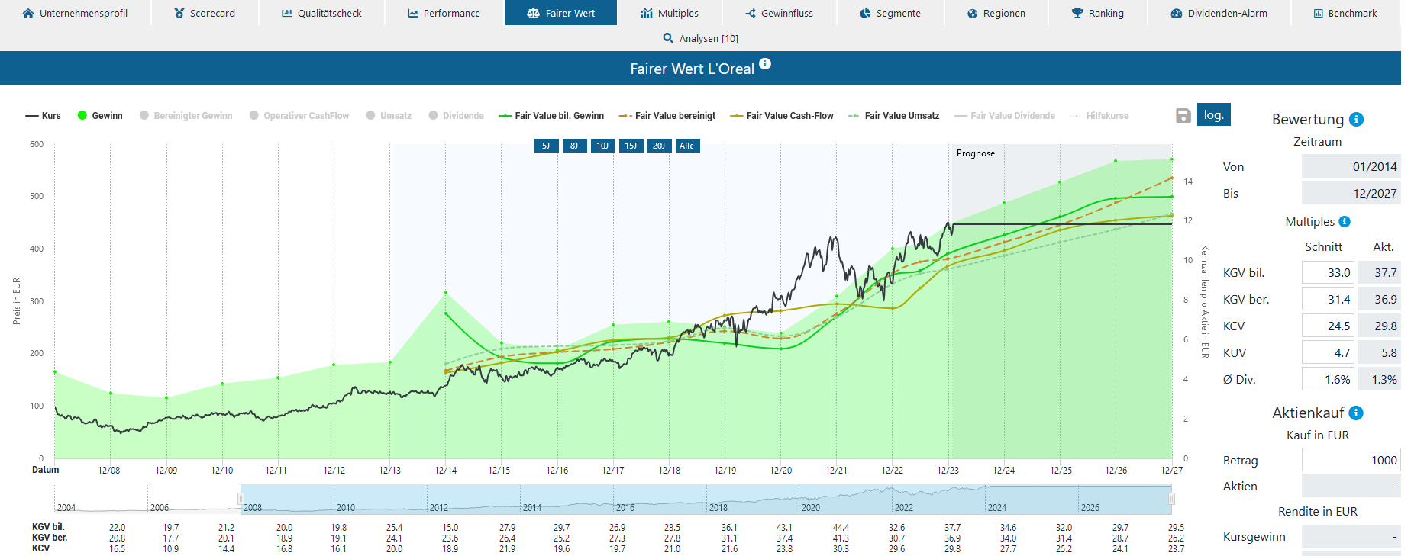
Task: Click the right handle of the range navigator
Action: [1171, 499]
